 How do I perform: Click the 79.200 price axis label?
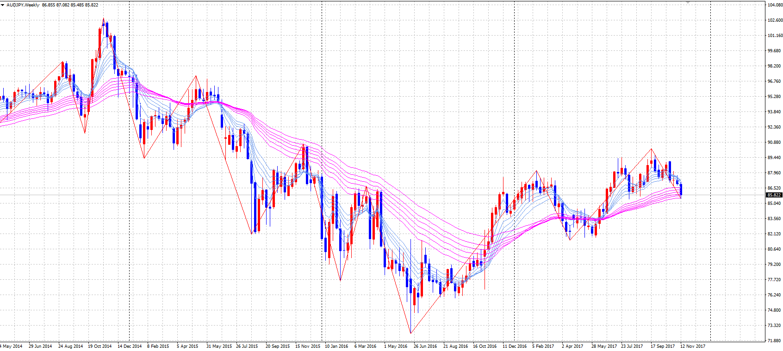click(774, 265)
